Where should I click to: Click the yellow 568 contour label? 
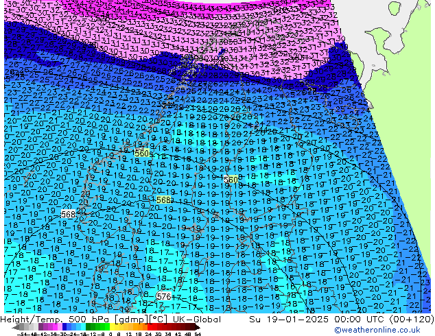164,200
